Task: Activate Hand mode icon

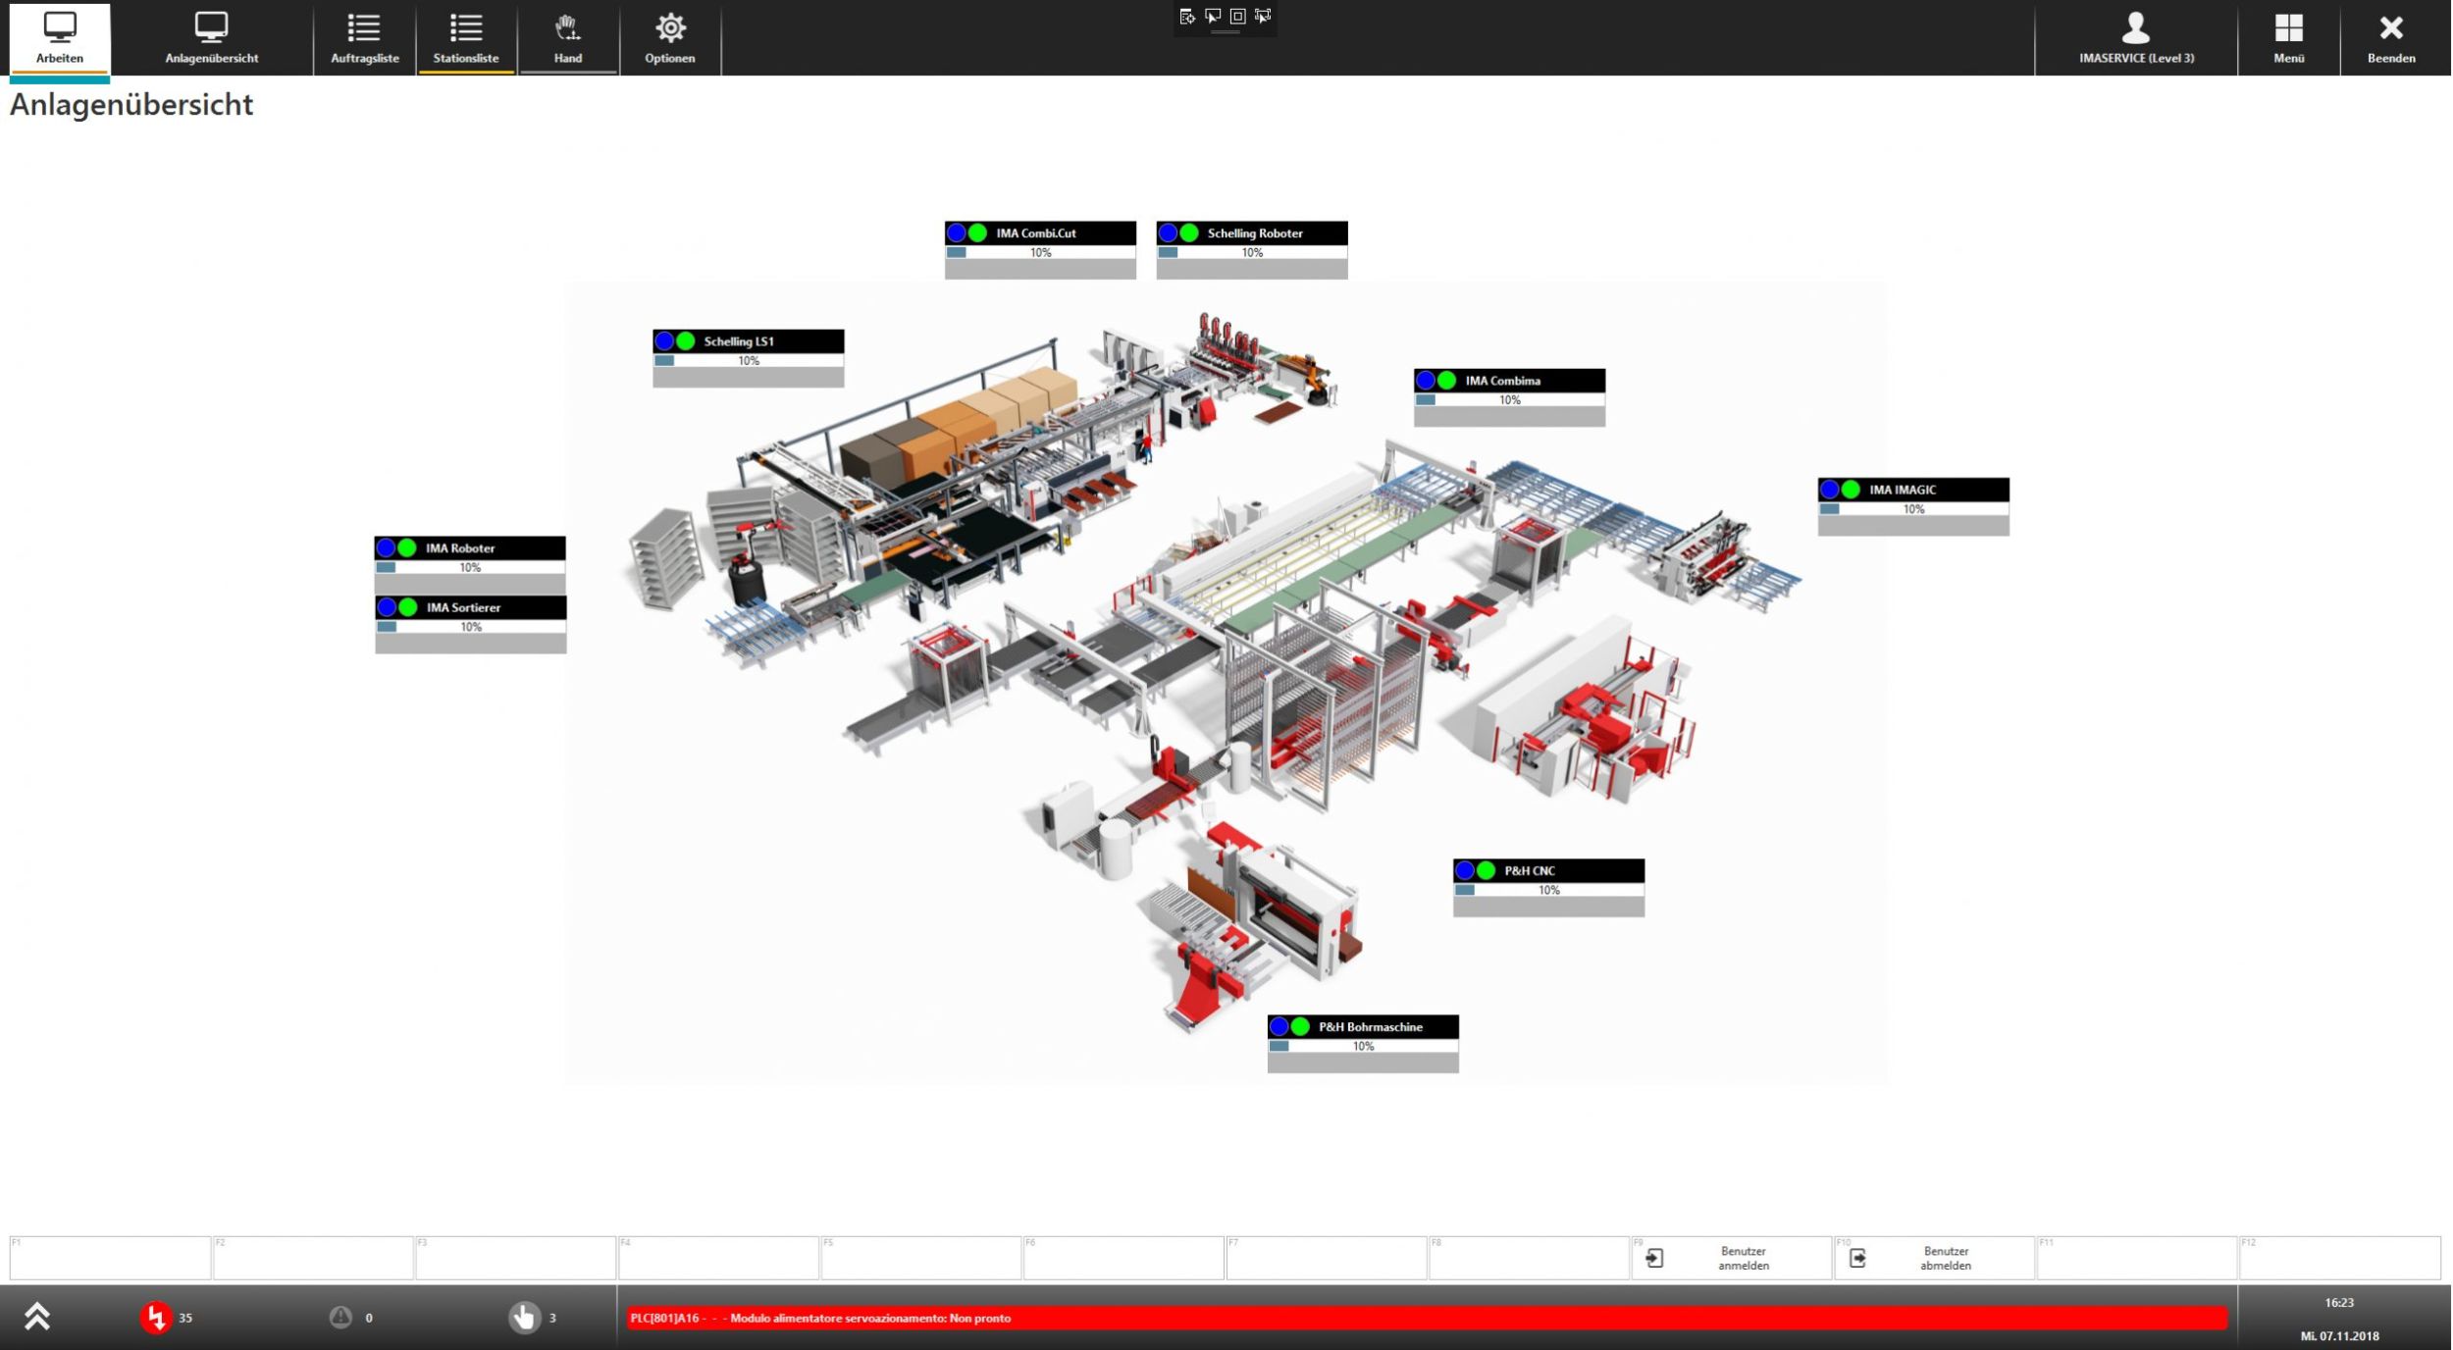Action: 567,28
